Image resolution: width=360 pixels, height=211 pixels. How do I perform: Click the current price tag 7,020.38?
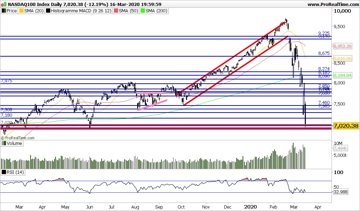(x=346, y=126)
